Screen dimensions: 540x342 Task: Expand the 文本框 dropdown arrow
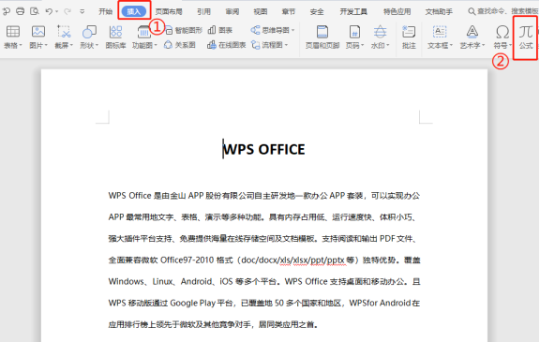(451, 45)
